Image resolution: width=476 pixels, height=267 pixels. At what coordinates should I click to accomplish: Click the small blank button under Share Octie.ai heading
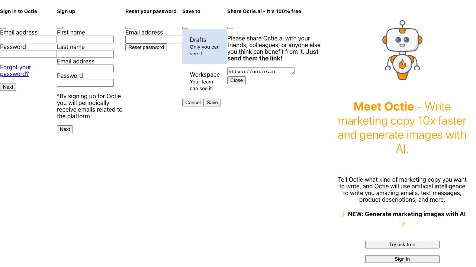click(230, 28)
